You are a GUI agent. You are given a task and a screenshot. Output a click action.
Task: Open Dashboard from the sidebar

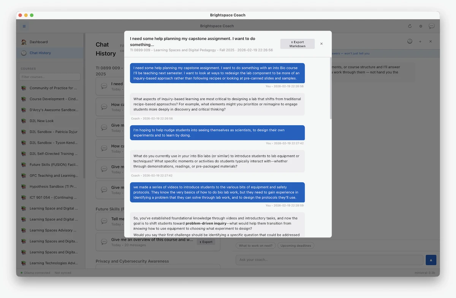39,42
